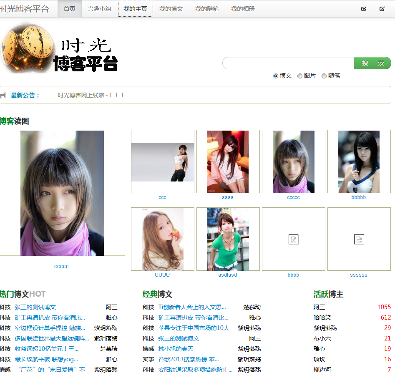Open the UUUU photo thumbnail
Image resolution: width=395 pixels, height=373 pixels.
tap(163, 239)
